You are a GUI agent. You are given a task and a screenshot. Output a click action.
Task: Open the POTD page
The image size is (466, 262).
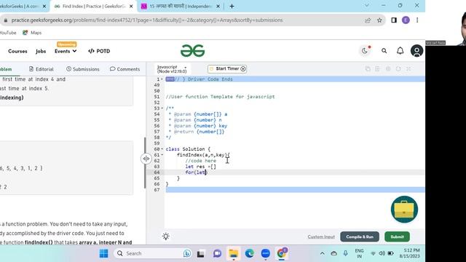99,51
